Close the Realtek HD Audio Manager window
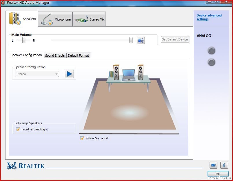The width and height of the screenshot is (233, 181). [x=226, y=1]
